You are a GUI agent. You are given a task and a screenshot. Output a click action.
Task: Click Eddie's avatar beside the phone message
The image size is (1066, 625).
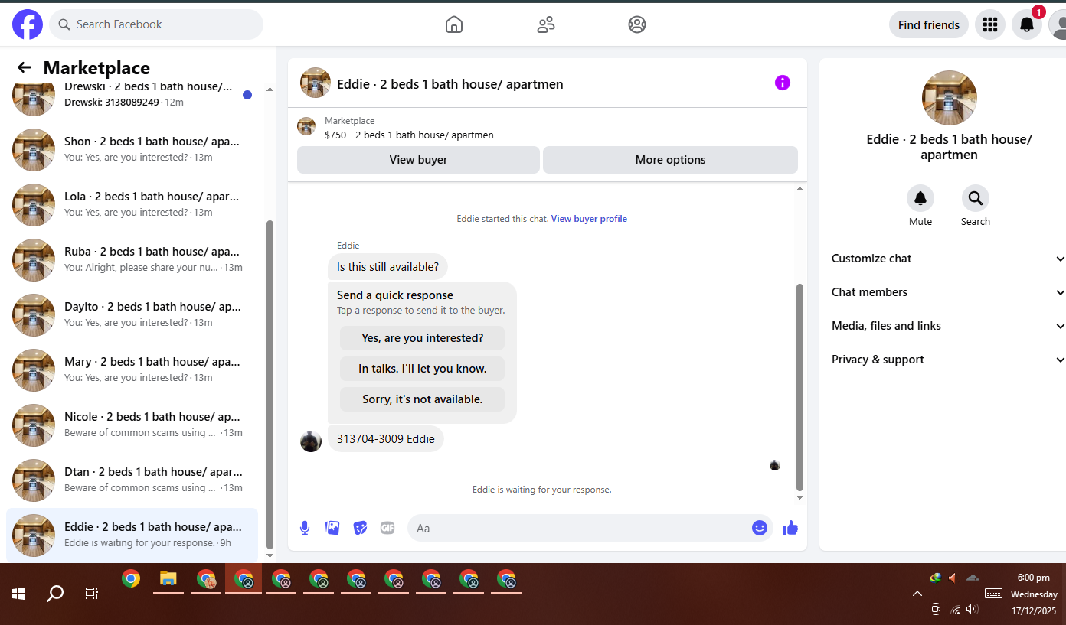(311, 441)
